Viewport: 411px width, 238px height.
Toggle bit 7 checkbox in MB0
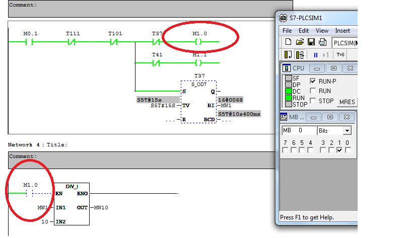[x=285, y=150]
